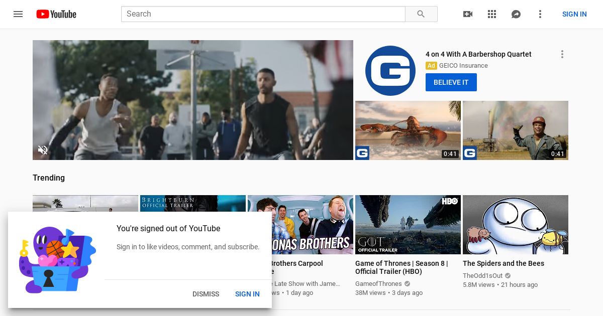Dismiss the signed-out popup
This screenshot has height=316, width=603.
[x=206, y=294]
